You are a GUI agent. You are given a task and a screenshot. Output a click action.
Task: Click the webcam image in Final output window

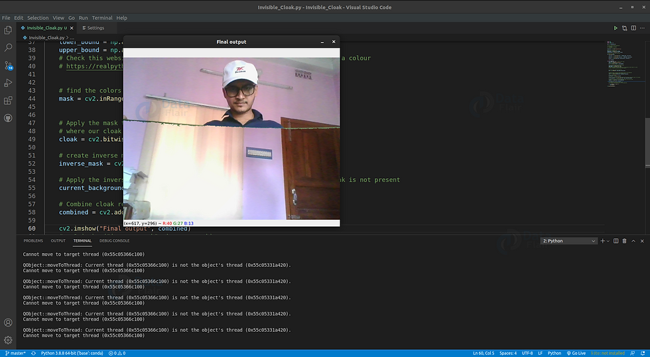231,138
